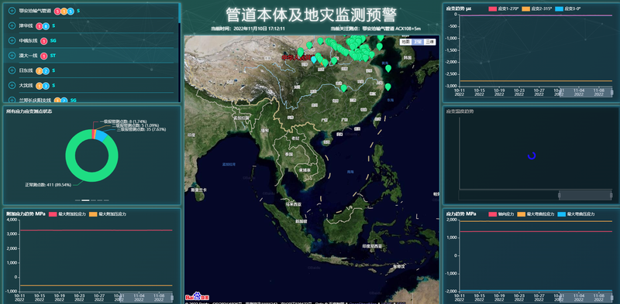Click red alarm badge on 中俄东线

(x=44, y=41)
